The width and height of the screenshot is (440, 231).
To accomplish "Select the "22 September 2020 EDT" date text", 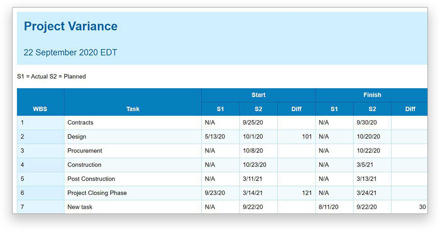I will coord(70,52).
